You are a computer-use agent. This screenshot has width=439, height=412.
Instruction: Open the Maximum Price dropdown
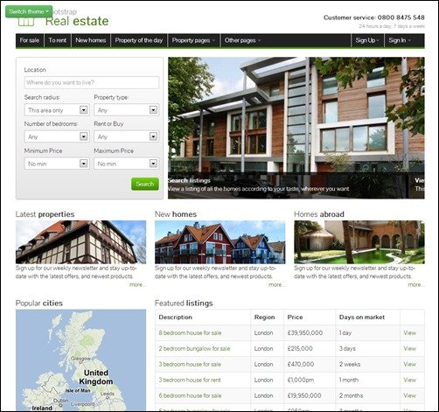pyautogui.click(x=126, y=164)
